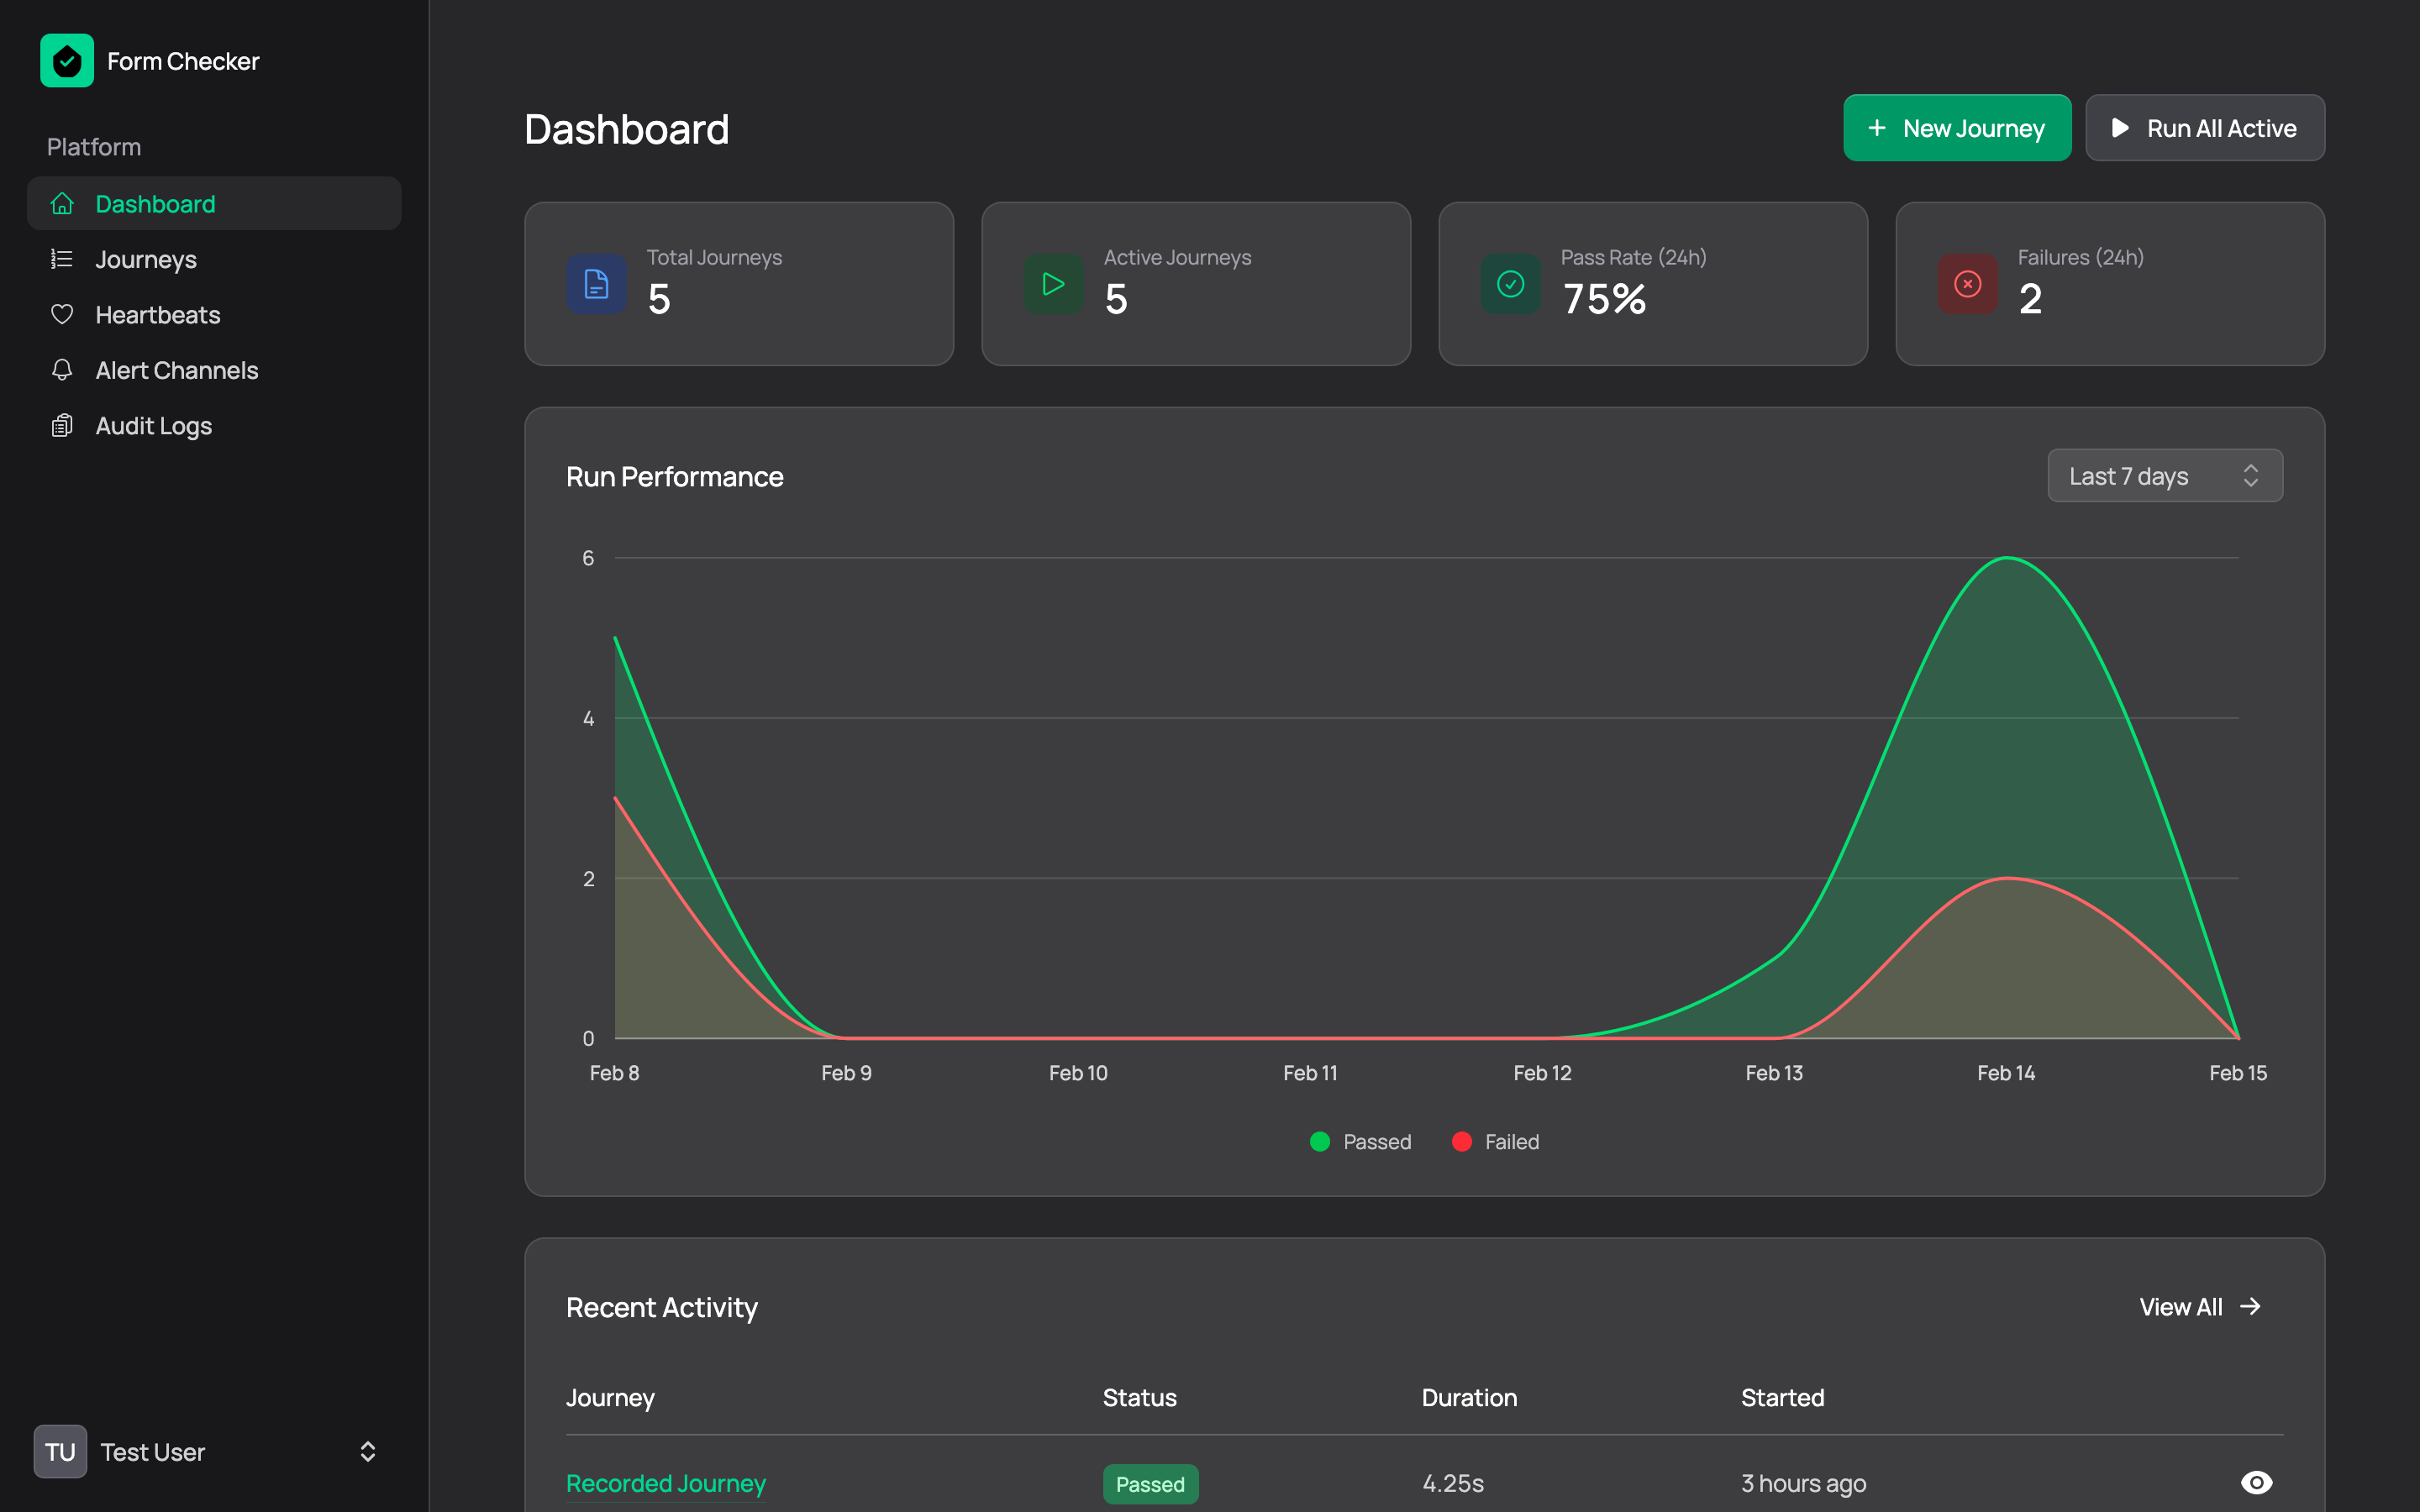Click the Alert Channels bell icon
The height and width of the screenshot is (1512, 2420).
pyautogui.click(x=62, y=370)
